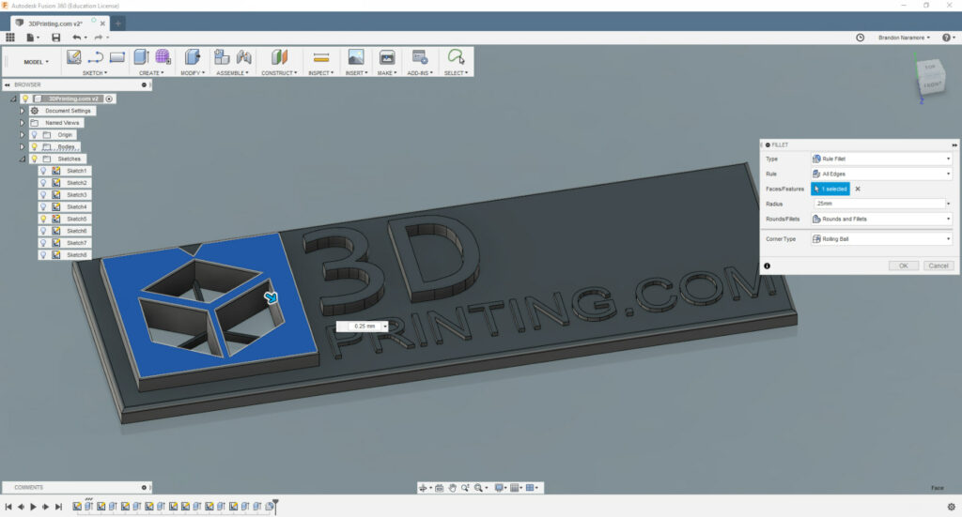
Task: Open the Fillet Type dropdown
Action: 881,159
